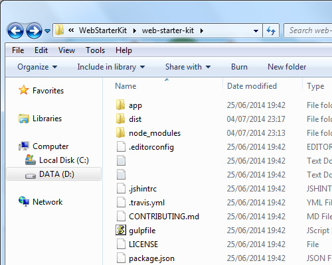Select the .jshintrc file name
Image resolution: width=332 pixels, height=265 pixels.
pos(143,189)
